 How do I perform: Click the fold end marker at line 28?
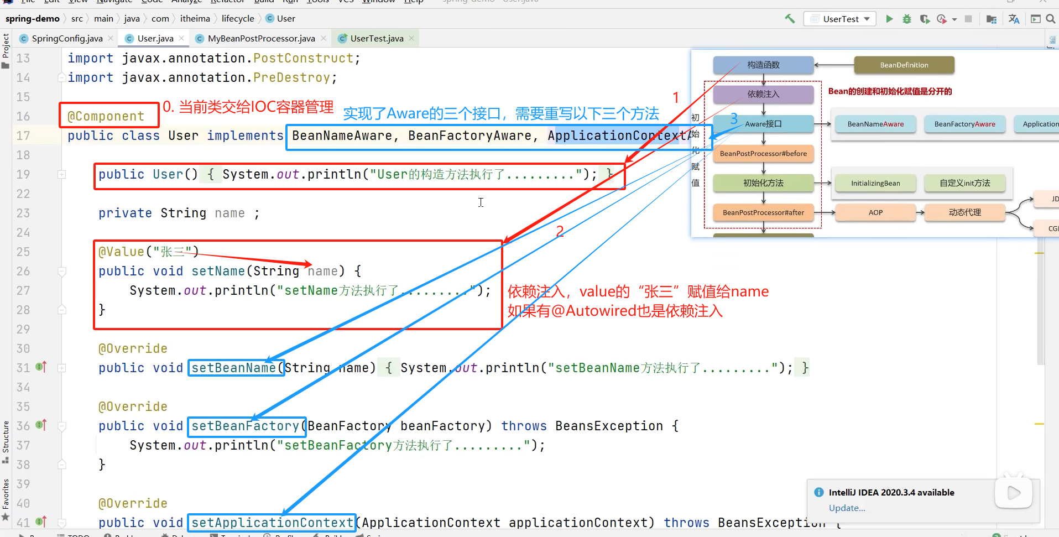tap(62, 310)
